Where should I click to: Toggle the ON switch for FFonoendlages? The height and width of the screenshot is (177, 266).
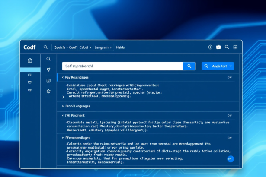[230, 137]
